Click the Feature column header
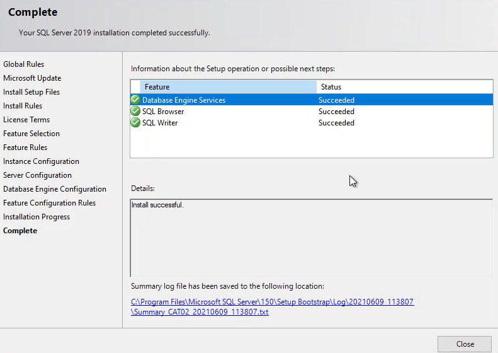498x353 pixels. [x=228, y=87]
